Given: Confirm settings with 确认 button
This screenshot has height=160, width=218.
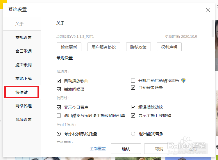Looking at the screenshot, I should coord(126,149).
